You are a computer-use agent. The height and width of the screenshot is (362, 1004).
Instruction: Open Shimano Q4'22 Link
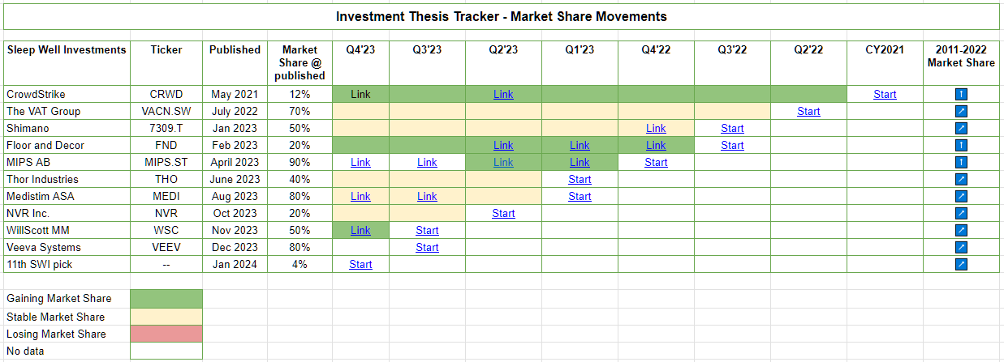656,128
